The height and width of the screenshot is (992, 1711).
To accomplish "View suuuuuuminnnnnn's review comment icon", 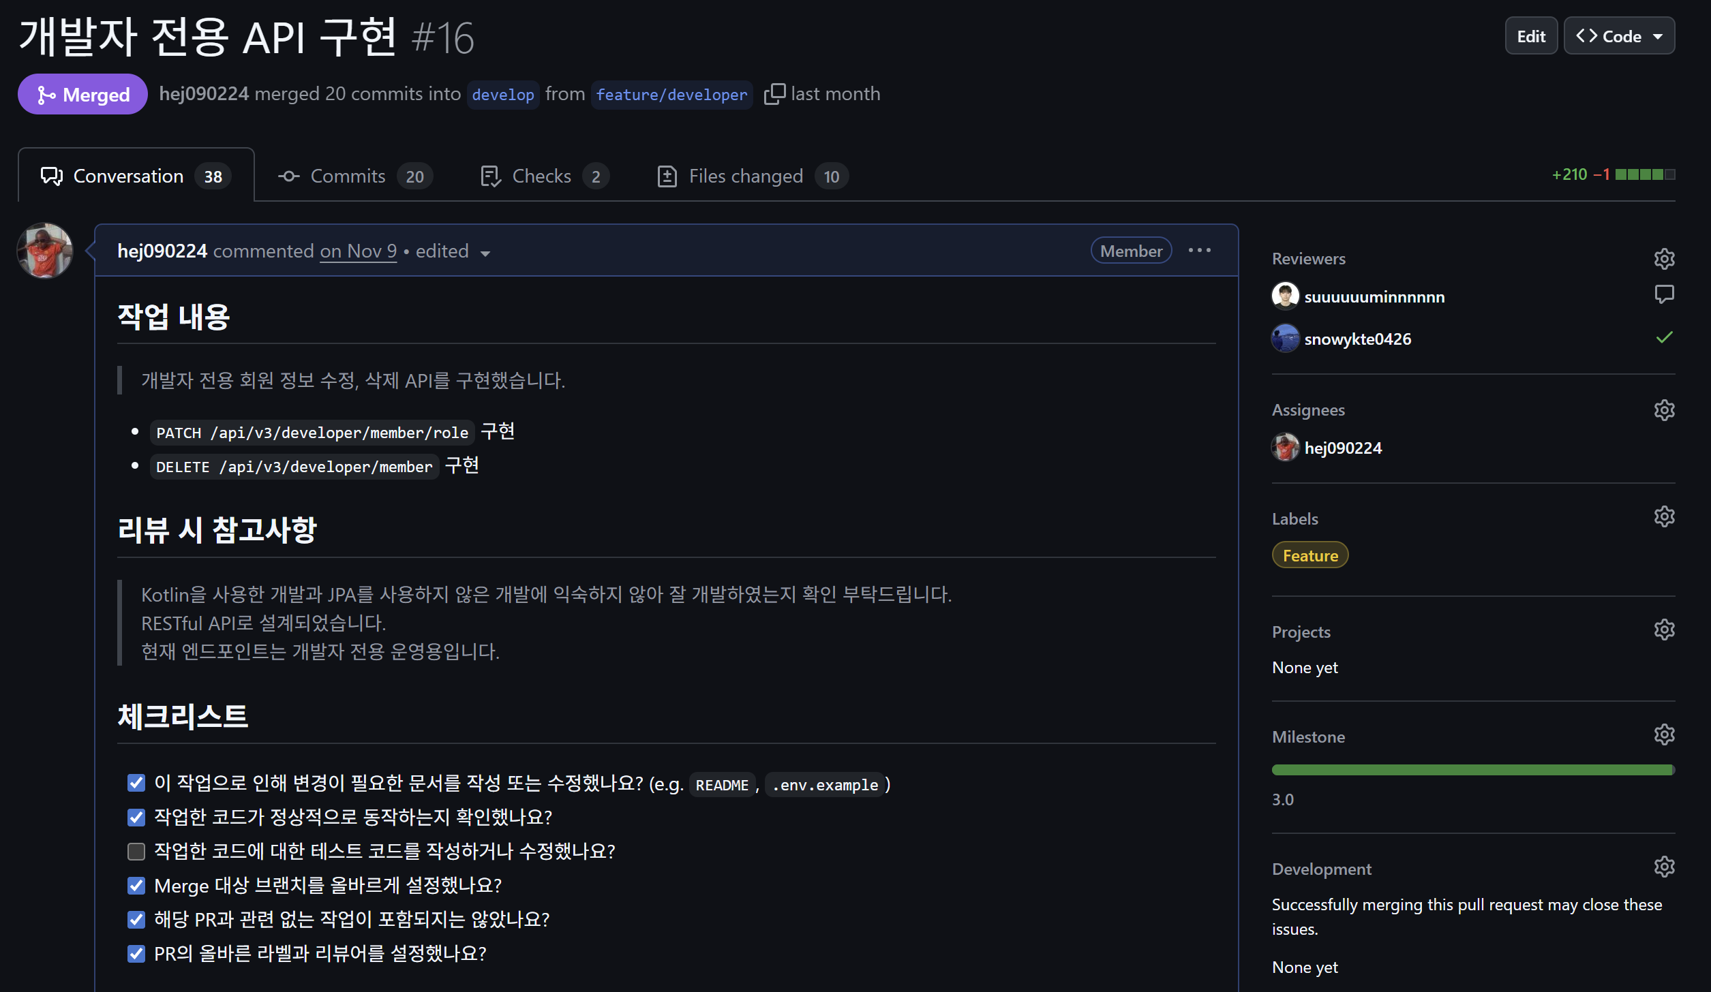I will pos(1664,294).
